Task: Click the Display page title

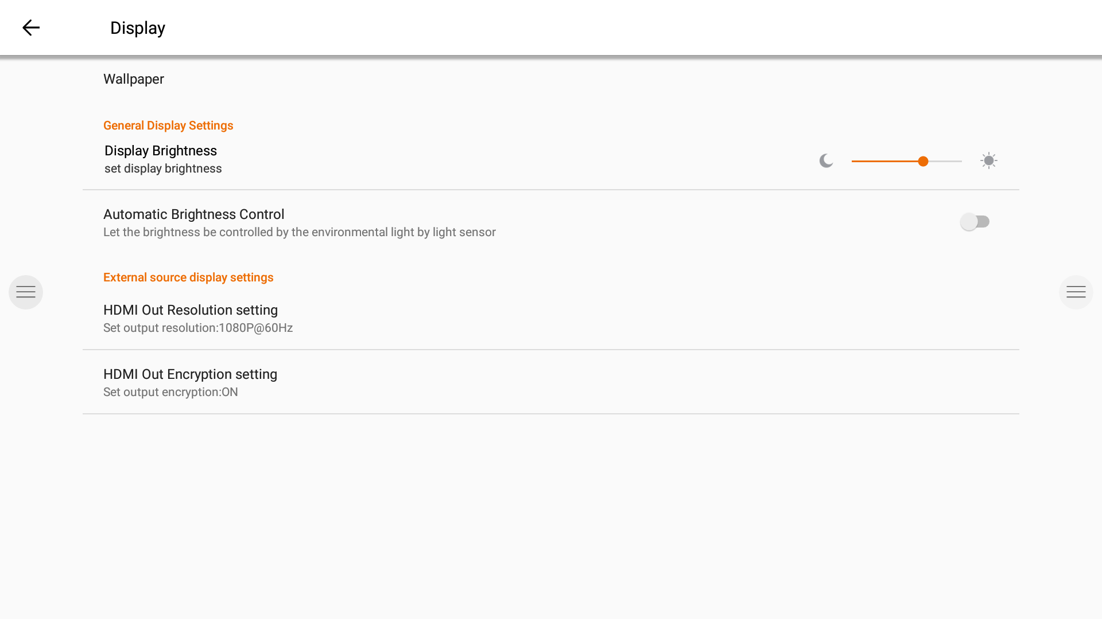Action: (138, 28)
